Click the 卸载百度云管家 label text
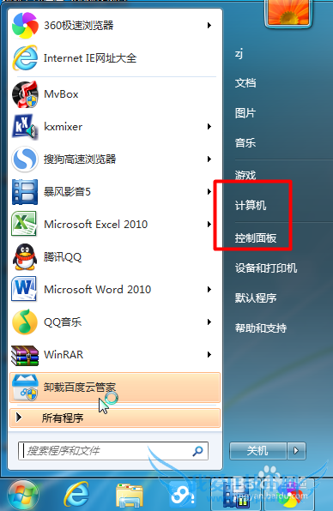Screen dimensions: 333x511 coord(80,388)
